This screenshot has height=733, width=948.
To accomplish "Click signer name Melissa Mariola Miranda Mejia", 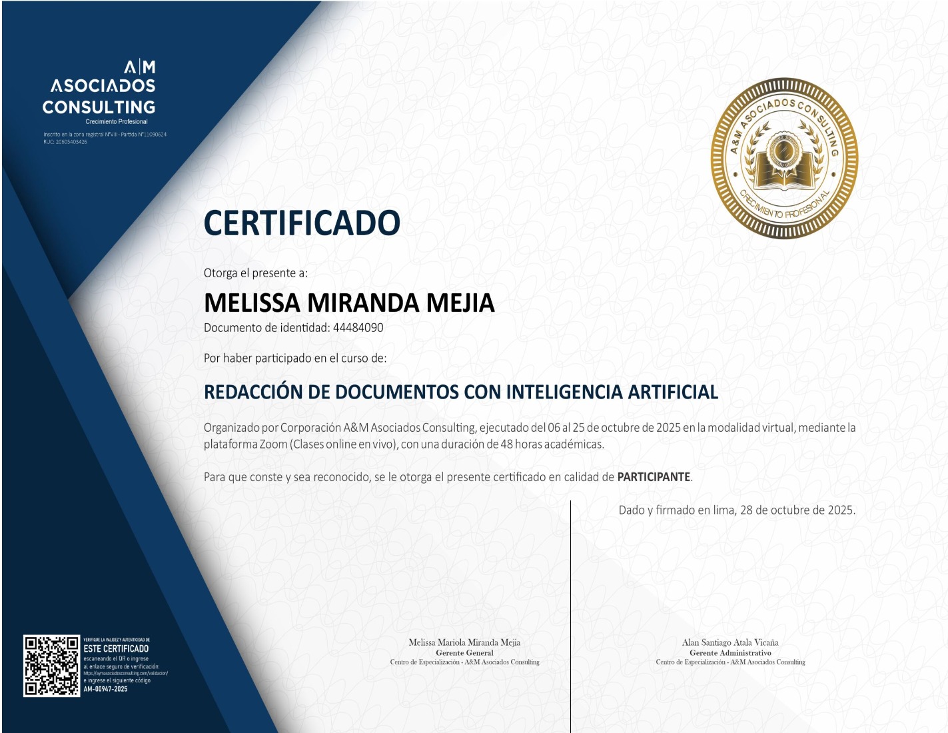I will coord(464,642).
